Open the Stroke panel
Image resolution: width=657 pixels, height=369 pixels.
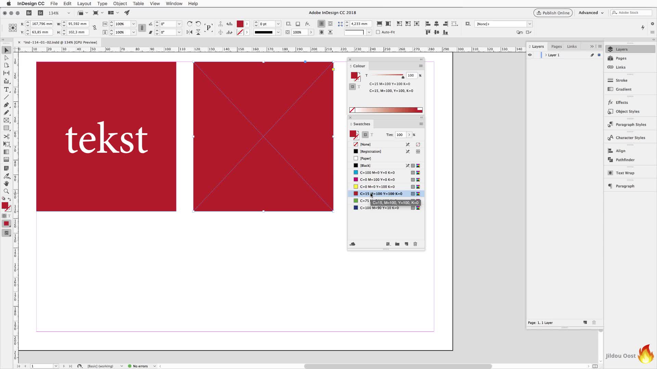coord(621,80)
